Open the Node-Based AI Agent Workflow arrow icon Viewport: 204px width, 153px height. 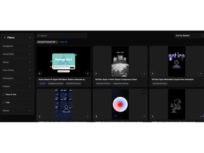point(87,73)
